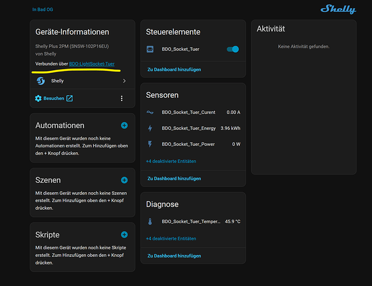
Task: Add Diagnose to dashboard
Action: coord(174,256)
